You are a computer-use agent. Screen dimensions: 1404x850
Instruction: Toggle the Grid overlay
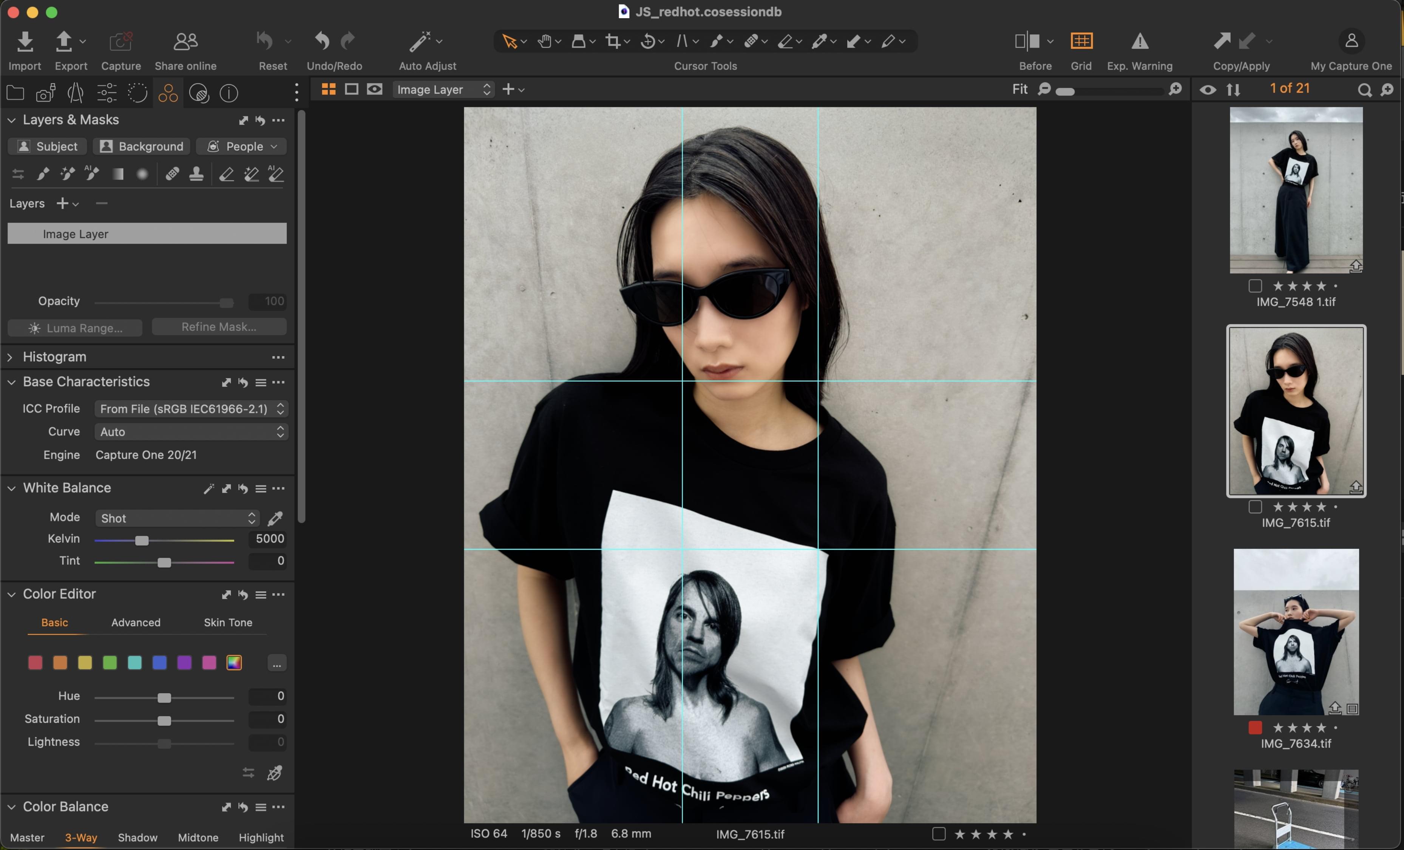click(1081, 42)
